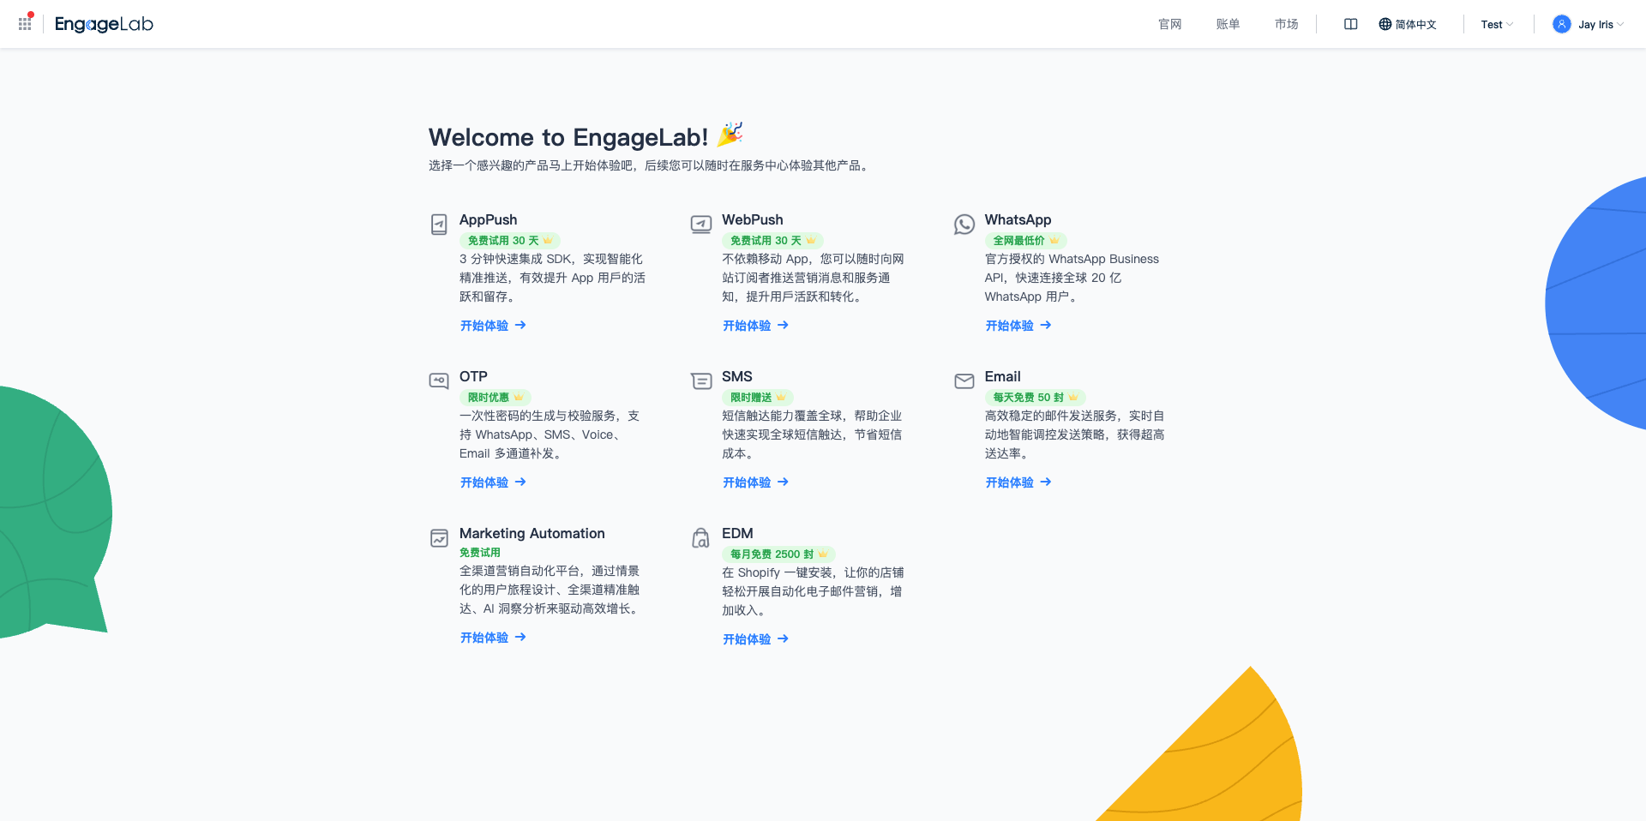Click the AppPush product icon

439,225
